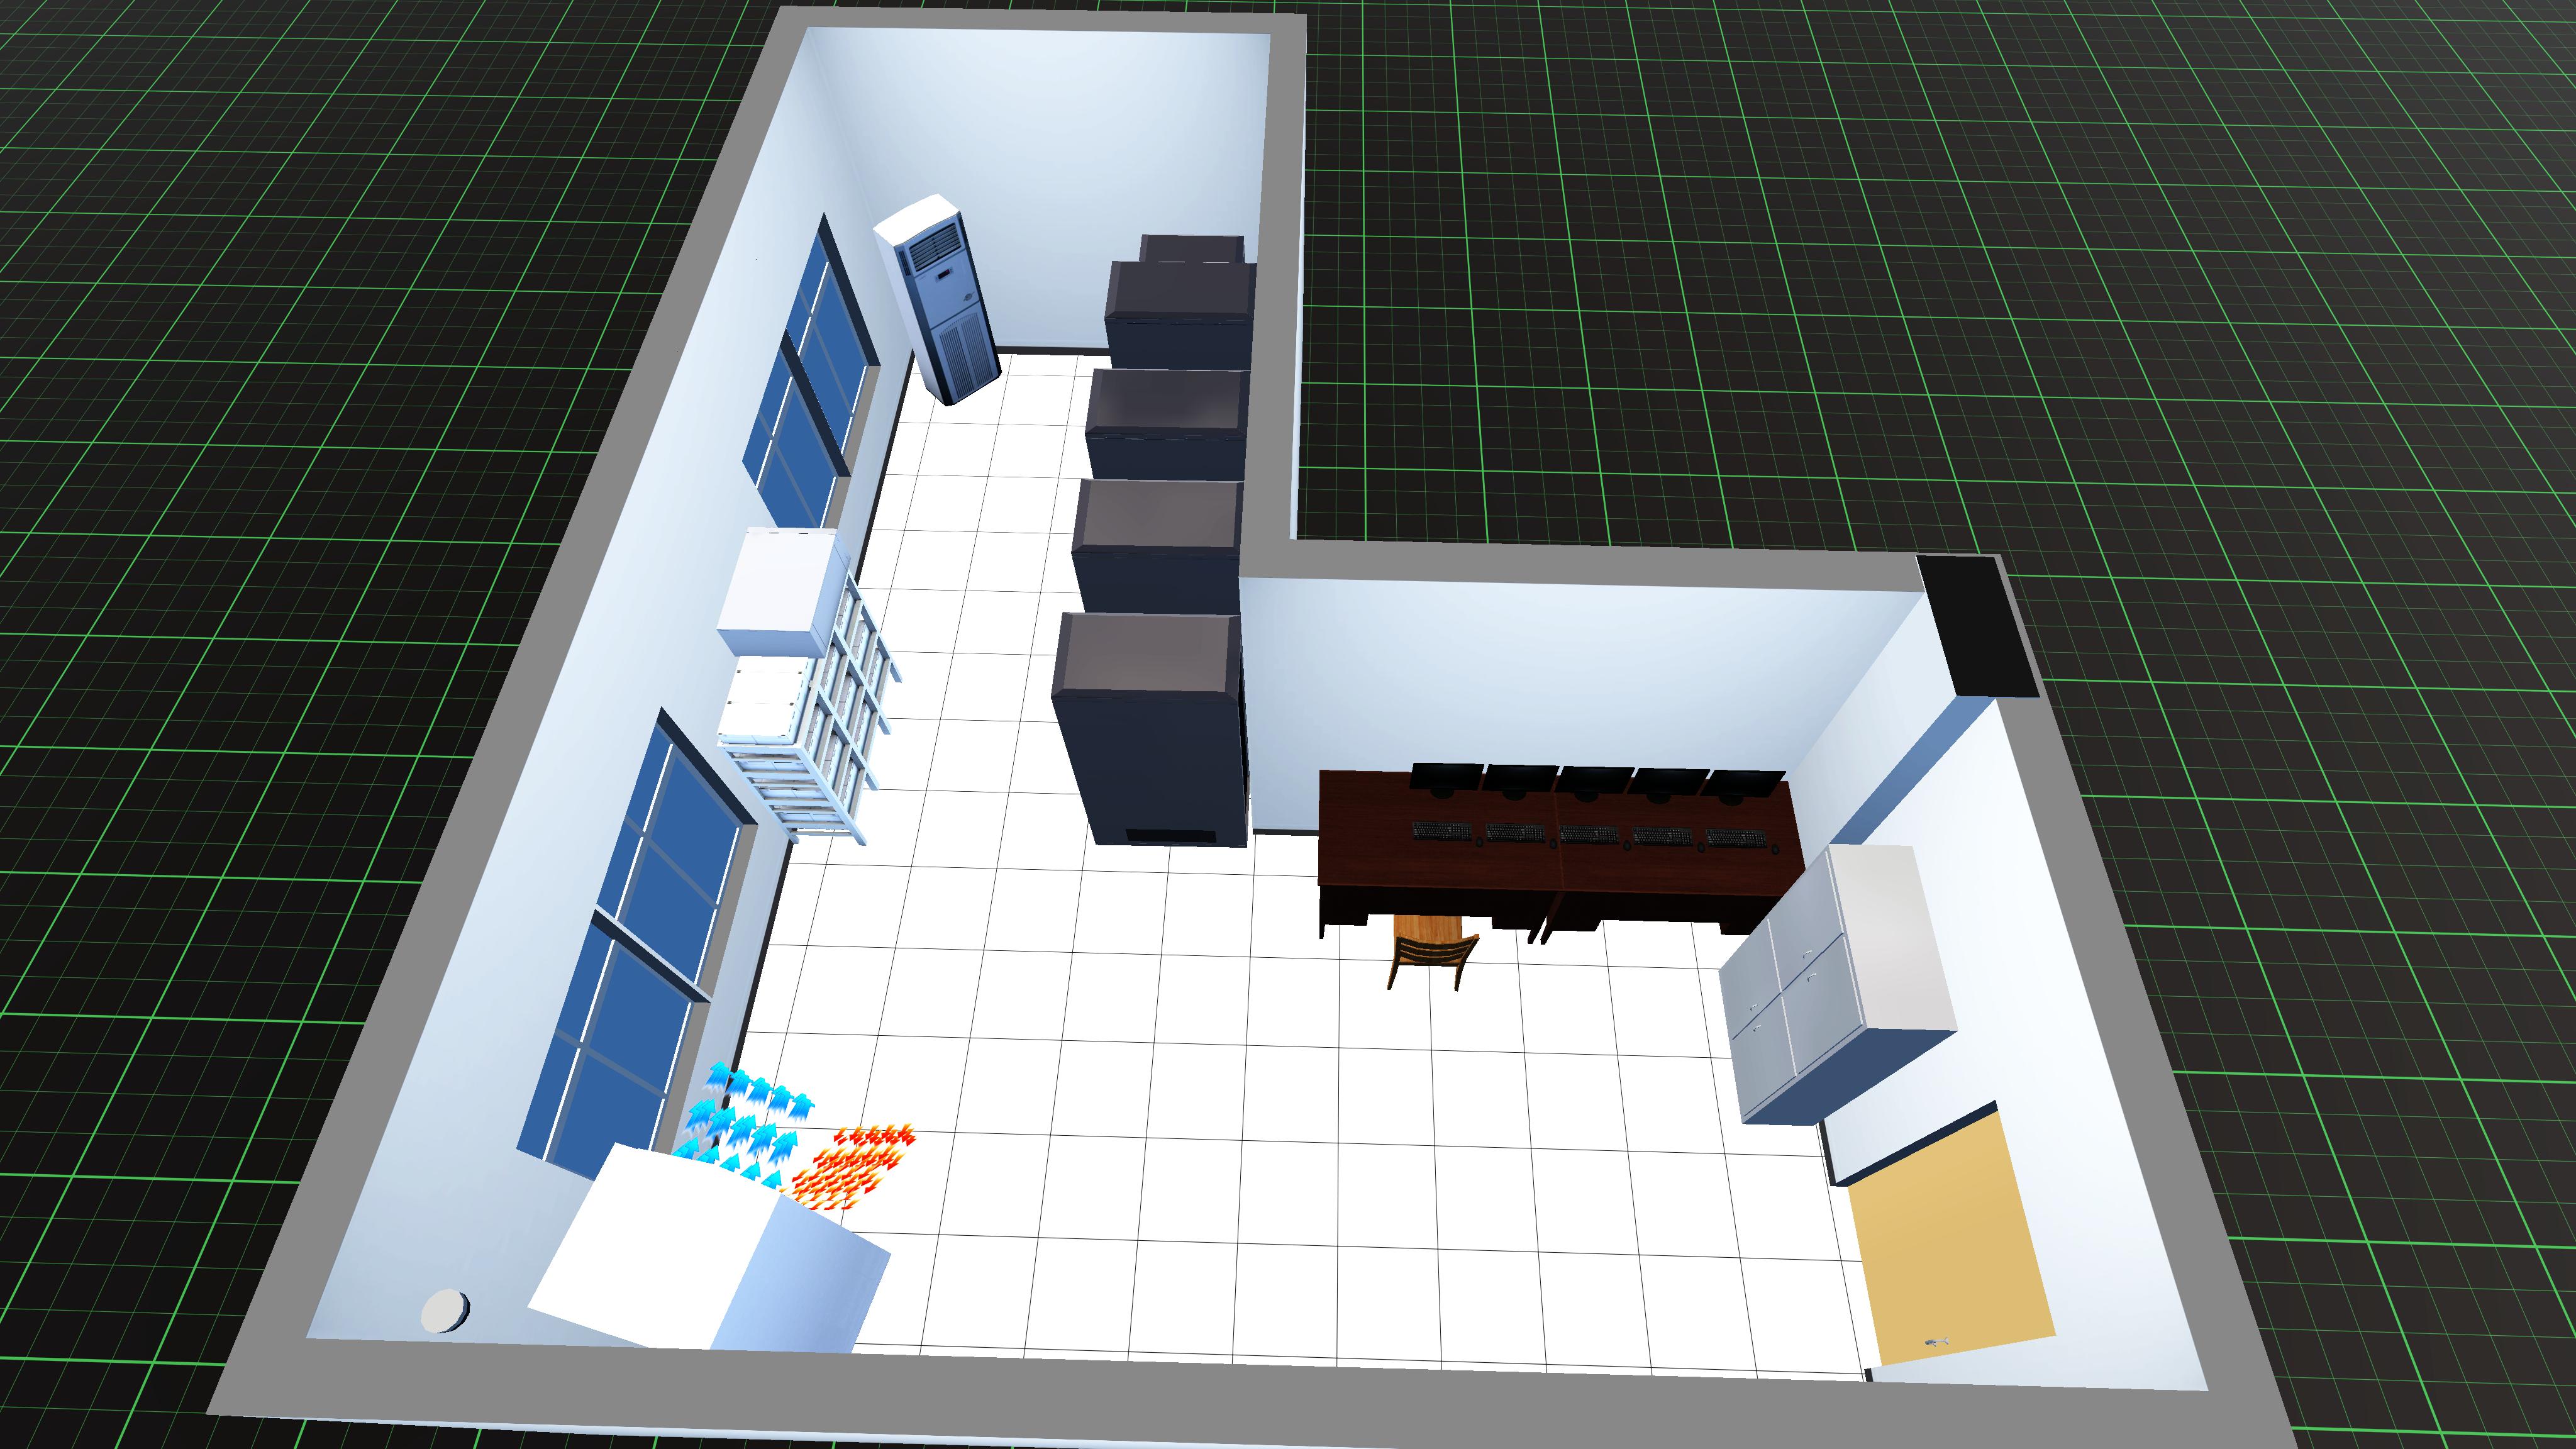Select the round white sensor on floor
2576x1449 pixels.
coord(445,1310)
